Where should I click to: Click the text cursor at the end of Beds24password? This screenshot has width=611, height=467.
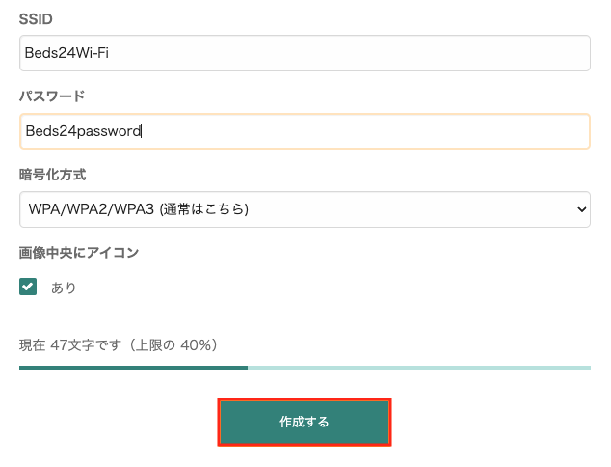tap(142, 131)
